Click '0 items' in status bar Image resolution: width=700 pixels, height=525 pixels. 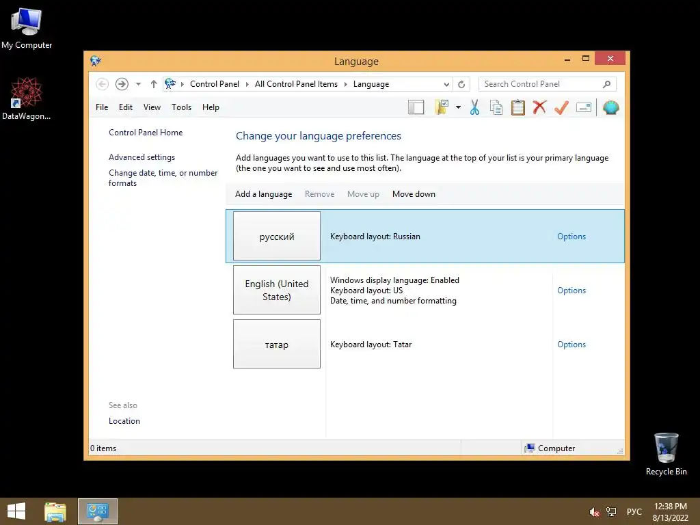coord(103,448)
